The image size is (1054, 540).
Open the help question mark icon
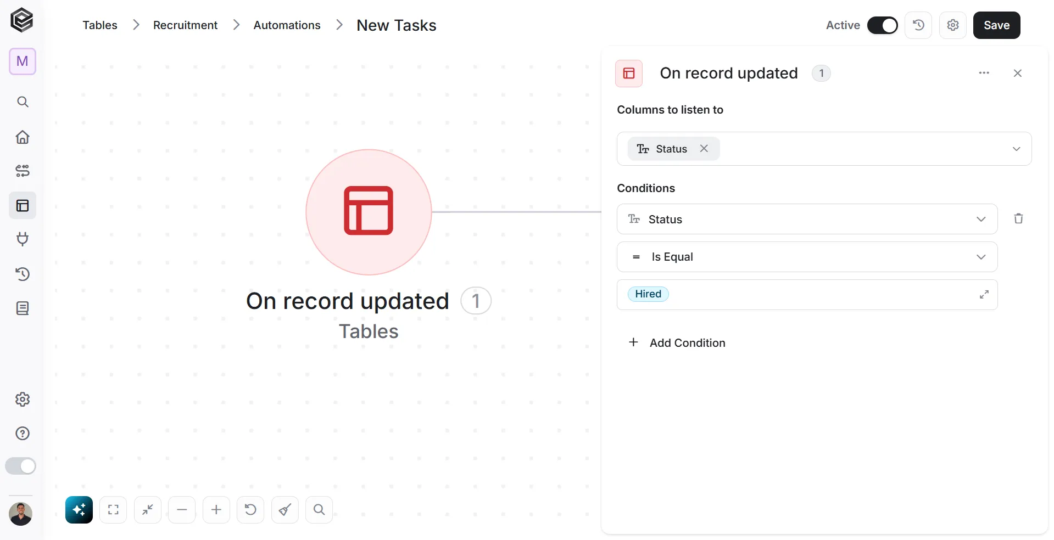click(x=23, y=434)
